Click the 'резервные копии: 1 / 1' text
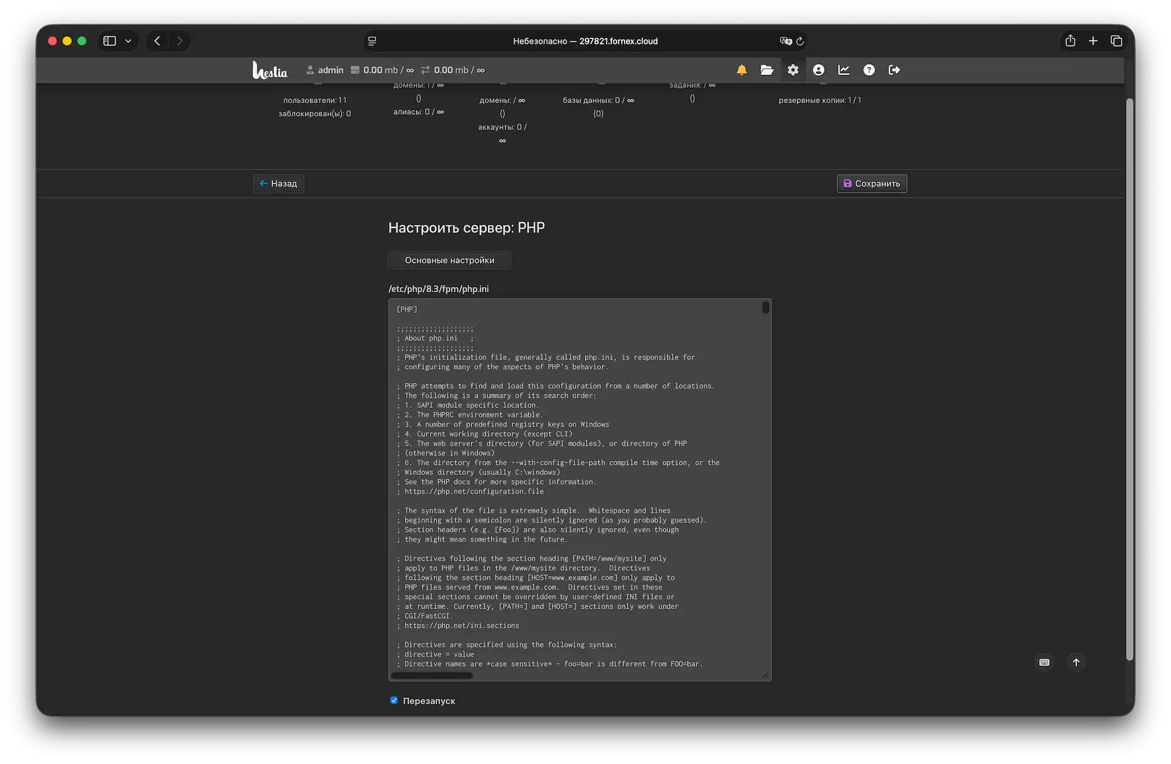 pyautogui.click(x=820, y=100)
